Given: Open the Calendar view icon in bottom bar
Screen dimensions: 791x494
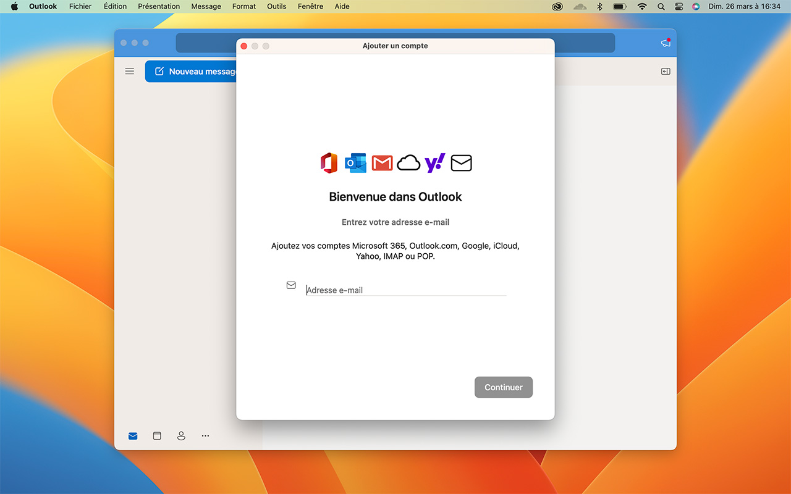Looking at the screenshot, I should click(x=157, y=436).
